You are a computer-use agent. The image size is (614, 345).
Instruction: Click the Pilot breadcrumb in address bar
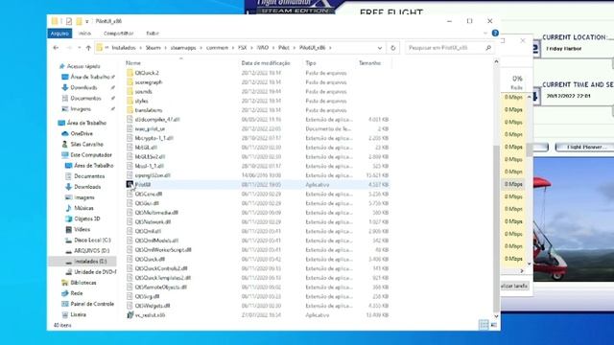coord(284,48)
